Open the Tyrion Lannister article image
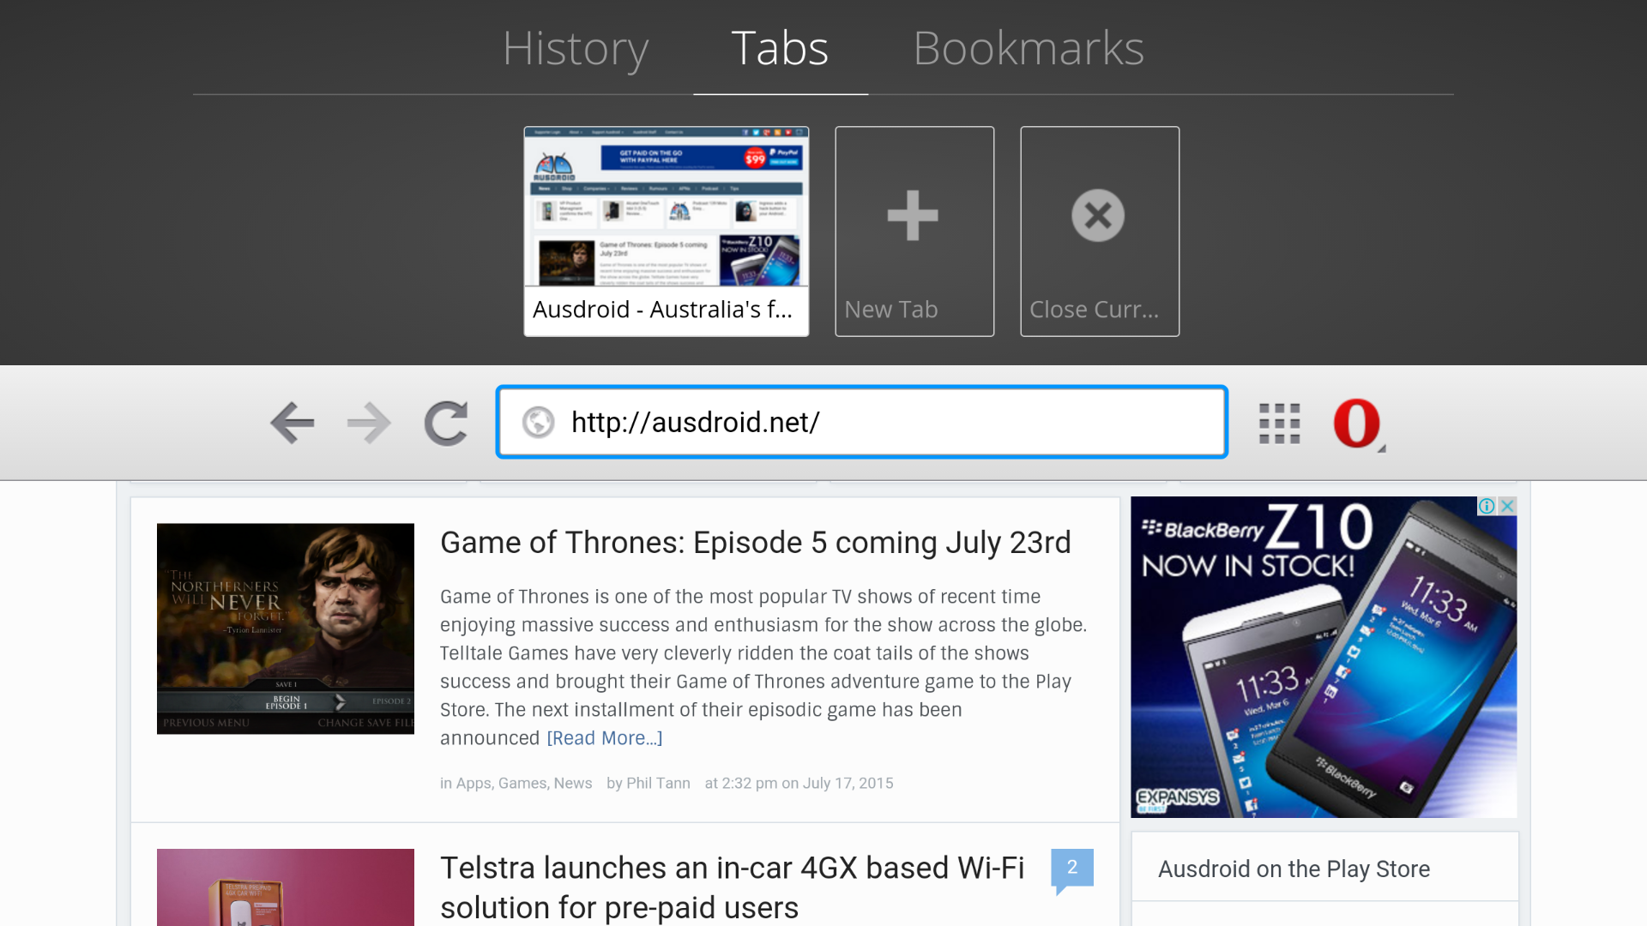 click(286, 628)
